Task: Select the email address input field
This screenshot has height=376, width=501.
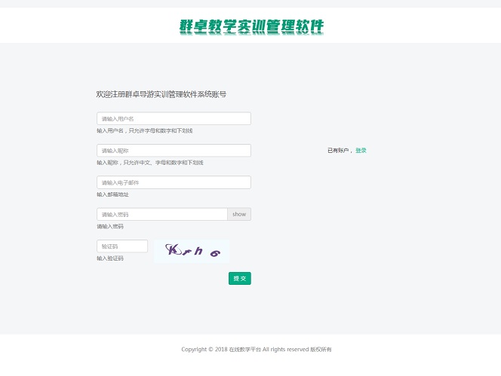Action: (174, 182)
